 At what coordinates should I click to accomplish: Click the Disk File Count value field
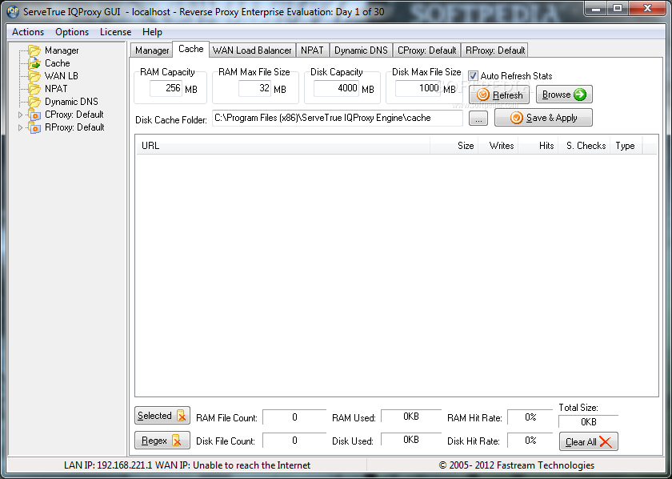[294, 441]
